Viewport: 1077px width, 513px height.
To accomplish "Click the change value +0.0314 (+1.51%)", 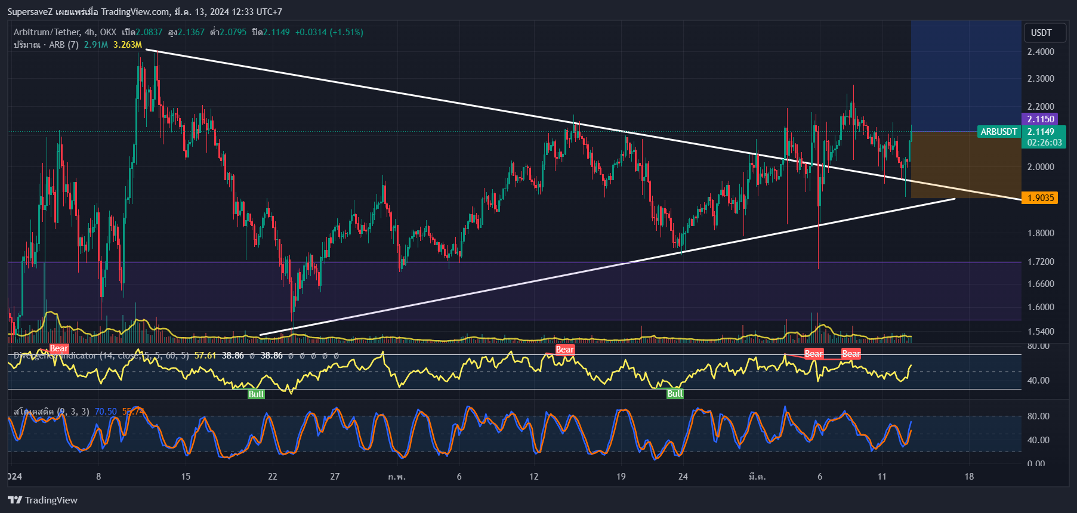I will [329, 32].
